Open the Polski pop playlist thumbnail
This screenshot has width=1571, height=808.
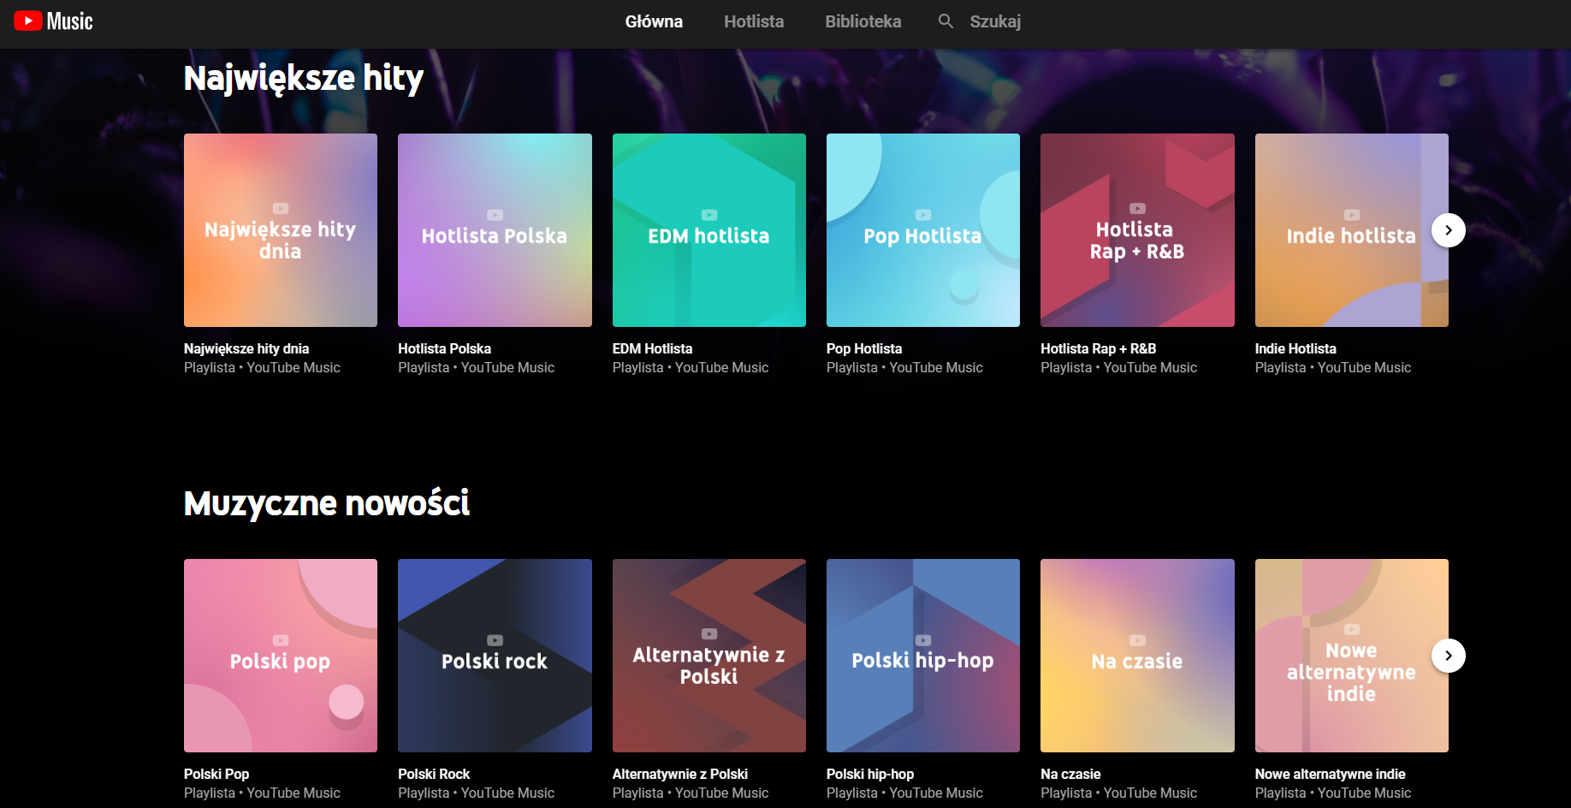click(x=281, y=656)
